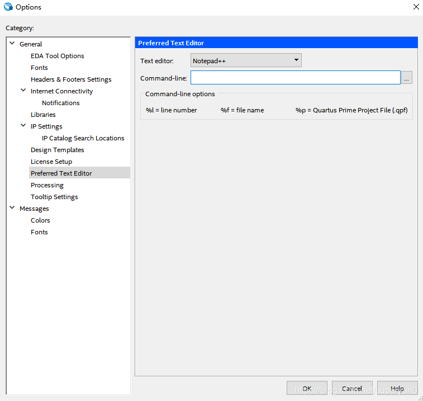Select IP Settings item
423x401 pixels.
[x=46, y=126]
